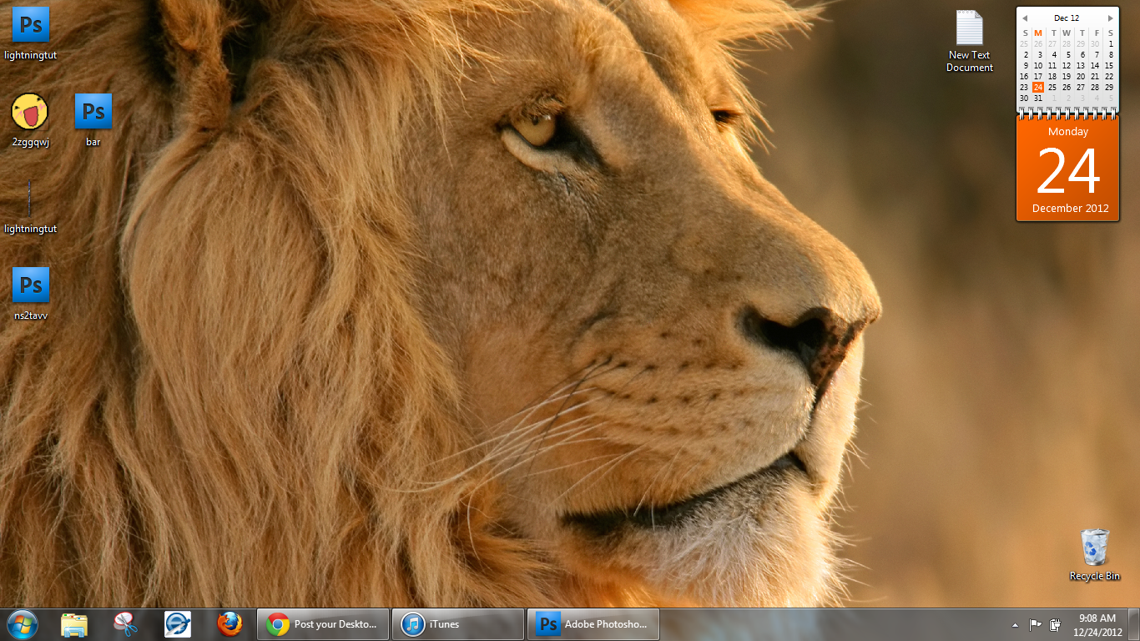Click the blue globe-and-pen taskbar icon

[x=178, y=624]
